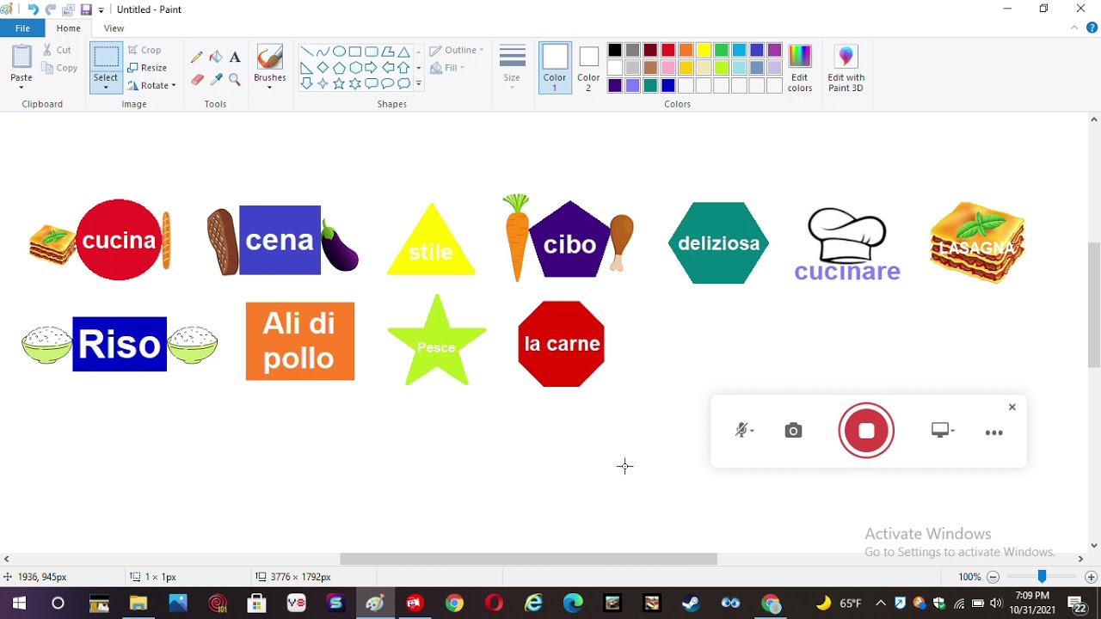The image size is (1101, 619).
Task: Open the File menu
Action: pos(22,28)
